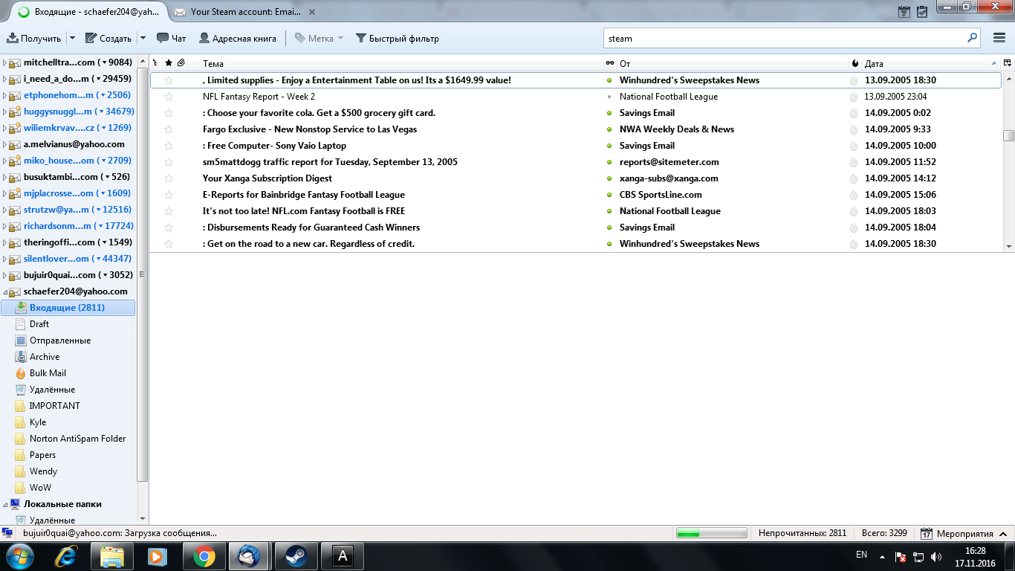Click the message download progress bar

[711, 533]
